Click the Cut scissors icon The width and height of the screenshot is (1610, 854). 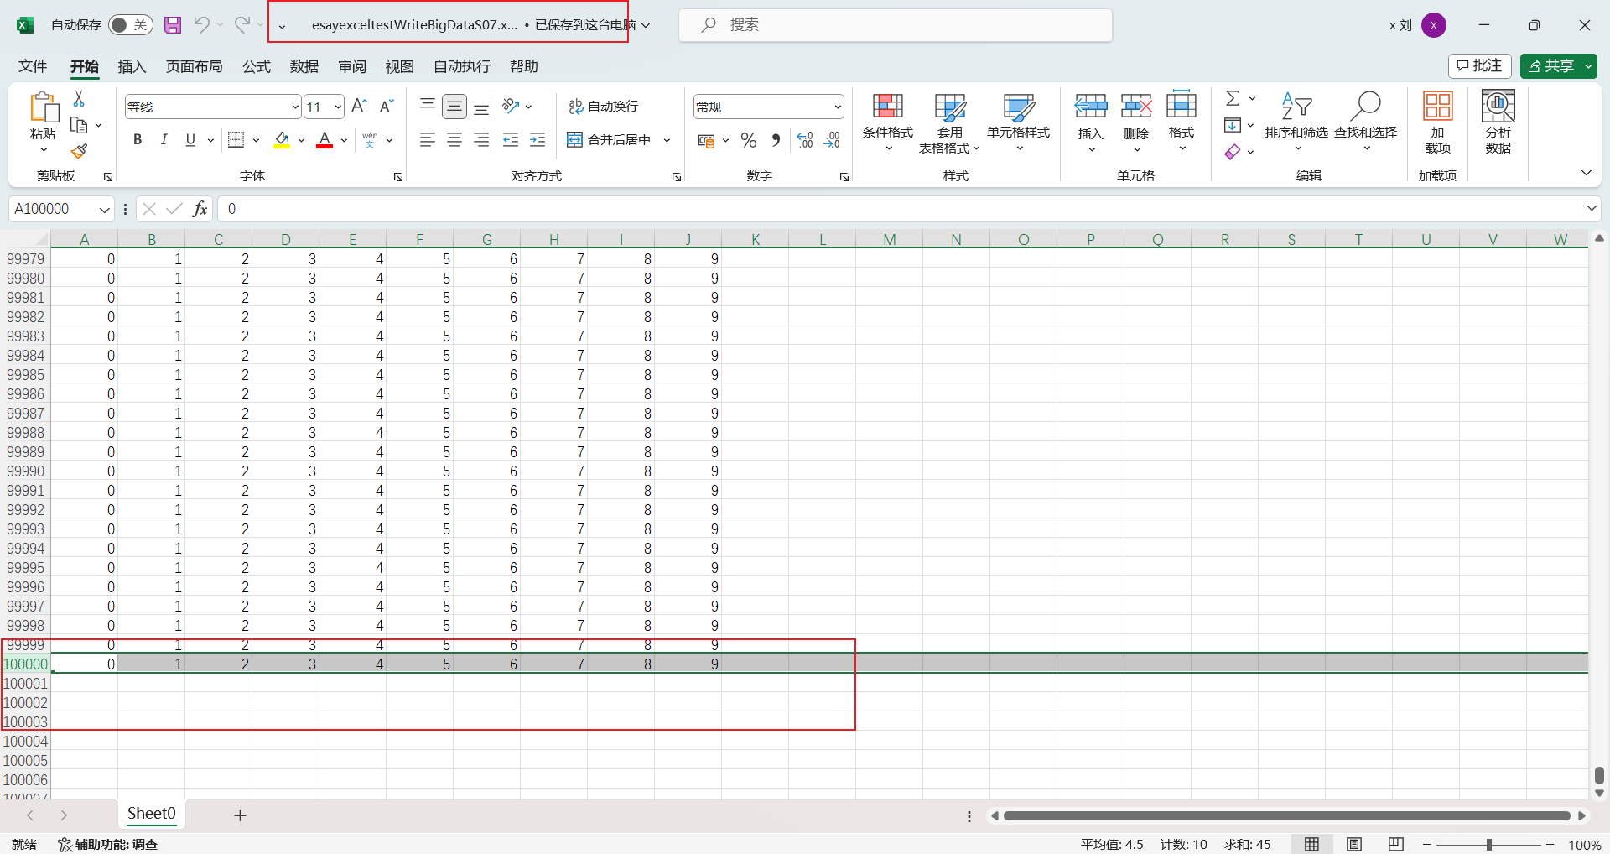79,99
